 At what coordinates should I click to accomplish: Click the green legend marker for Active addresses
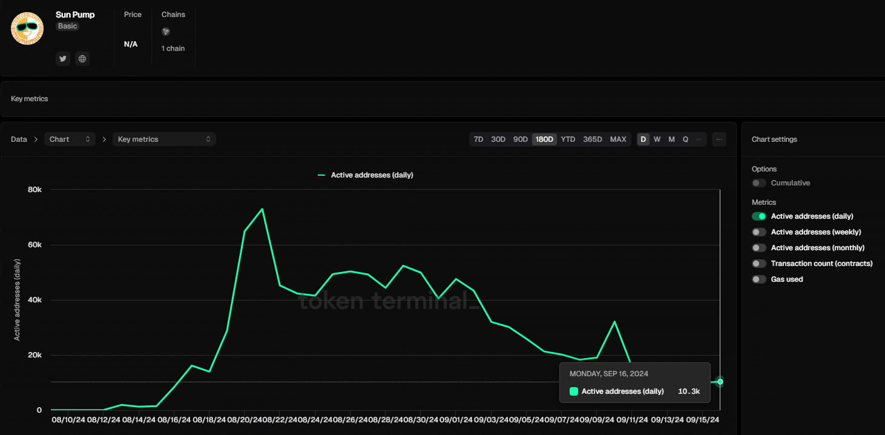pyautogui.click(x=321, y=175)
